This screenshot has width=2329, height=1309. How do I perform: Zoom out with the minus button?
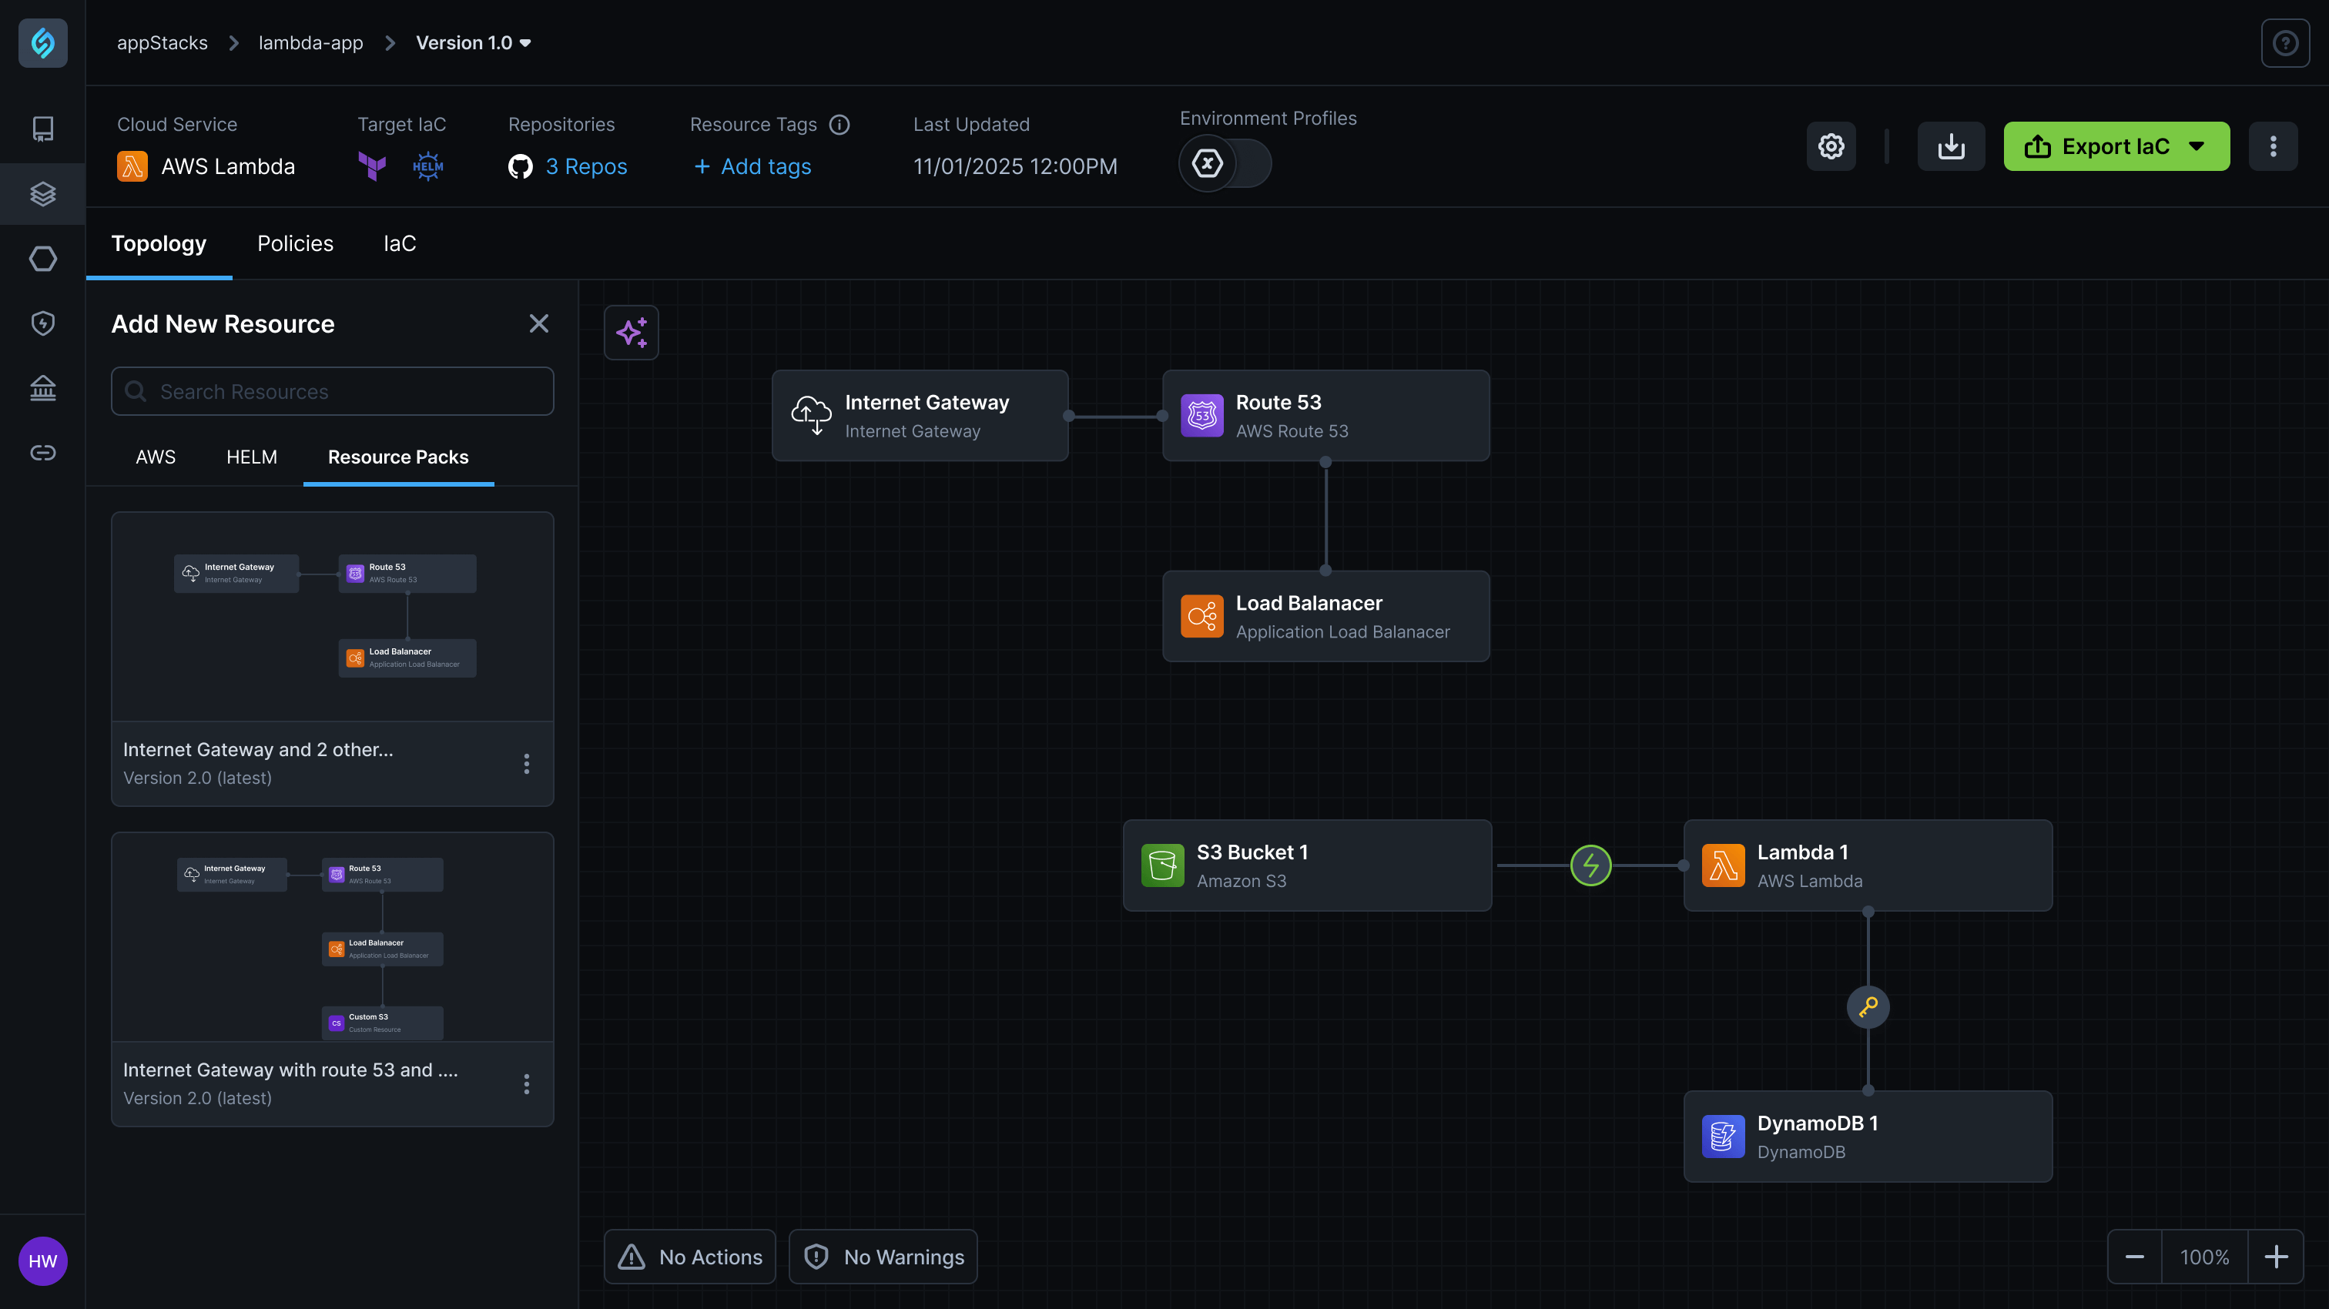coord(2135,1257)
